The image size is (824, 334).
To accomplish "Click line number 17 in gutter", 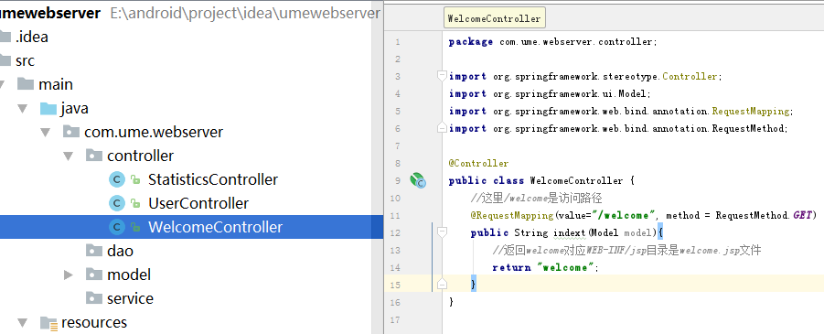I will tap(396, 319).
